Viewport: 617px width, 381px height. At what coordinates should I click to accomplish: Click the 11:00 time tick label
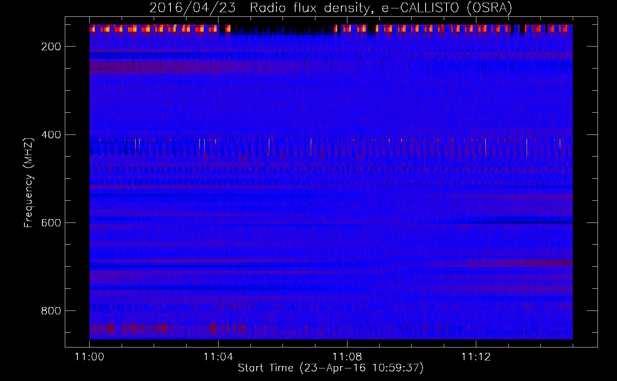tap(90, 357)
